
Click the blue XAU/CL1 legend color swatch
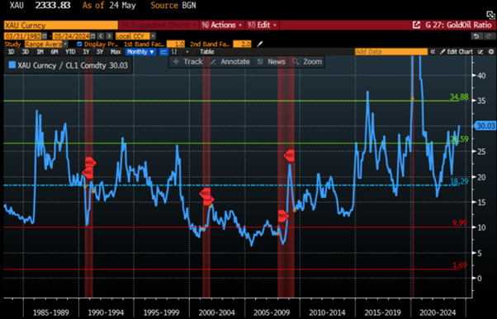tap(12, 65)
